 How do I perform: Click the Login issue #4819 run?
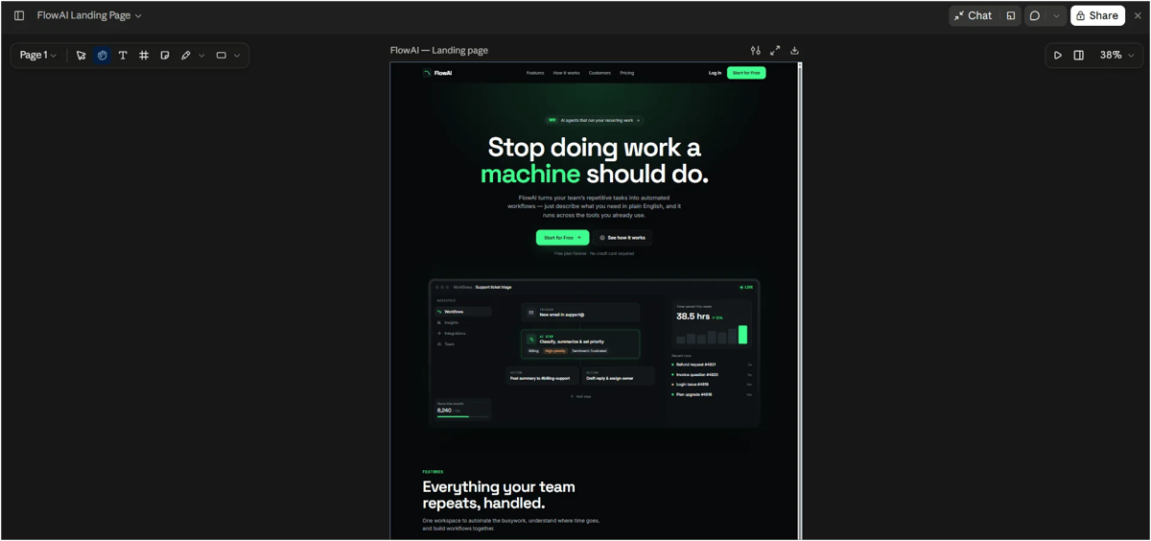(x=712, y=385)
